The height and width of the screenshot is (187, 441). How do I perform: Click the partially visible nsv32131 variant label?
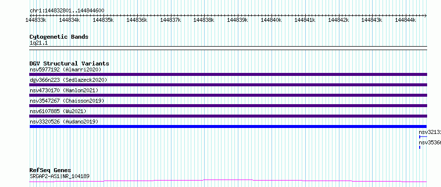(430, 132)
